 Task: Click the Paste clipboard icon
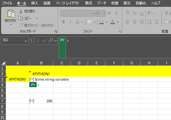[x=11, y=13]
